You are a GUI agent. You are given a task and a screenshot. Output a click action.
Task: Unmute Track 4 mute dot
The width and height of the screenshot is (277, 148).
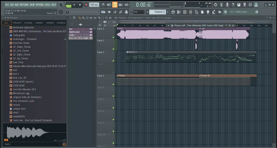(x=113, y=72)
